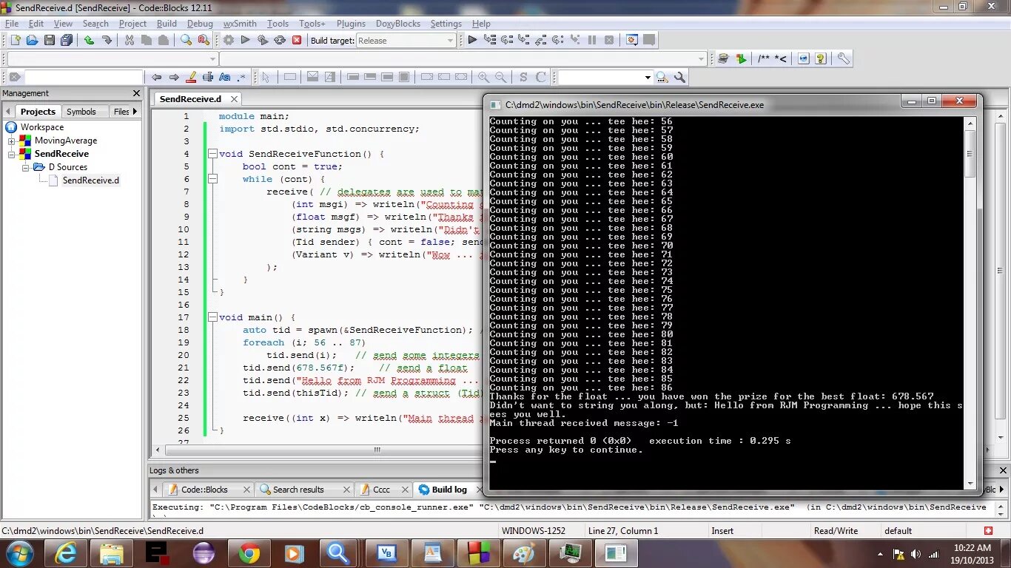The width and height of the screenshot is (1011, 568).
Task: Click the Build and run icon
Action: [x=263, y=40]
